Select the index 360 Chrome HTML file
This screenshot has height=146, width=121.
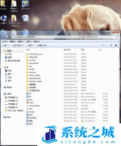click(30, 103)
